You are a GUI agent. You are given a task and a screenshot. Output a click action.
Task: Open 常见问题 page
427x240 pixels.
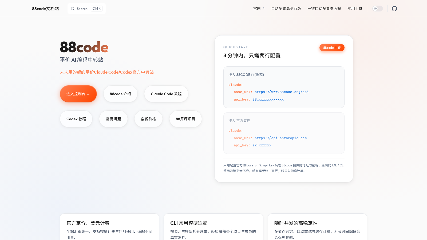[x=113, y=119]
